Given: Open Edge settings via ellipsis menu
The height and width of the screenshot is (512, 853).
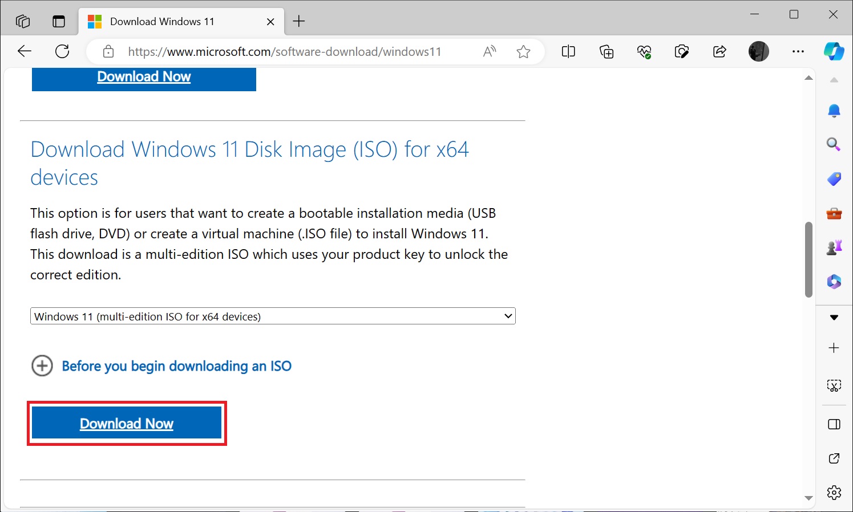Looking at the screenshot, I should click(798, 51).
